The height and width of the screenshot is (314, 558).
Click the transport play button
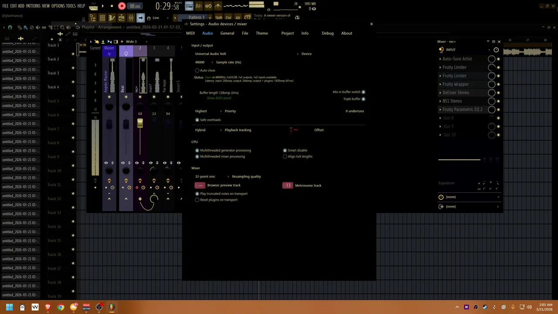[x=103, y=6]
